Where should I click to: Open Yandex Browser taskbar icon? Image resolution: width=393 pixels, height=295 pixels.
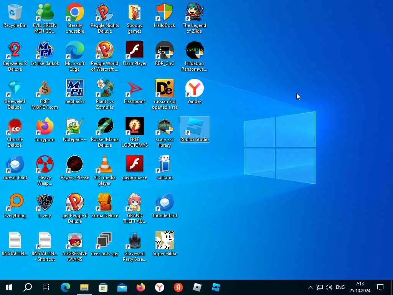click(x=159, y=287)
